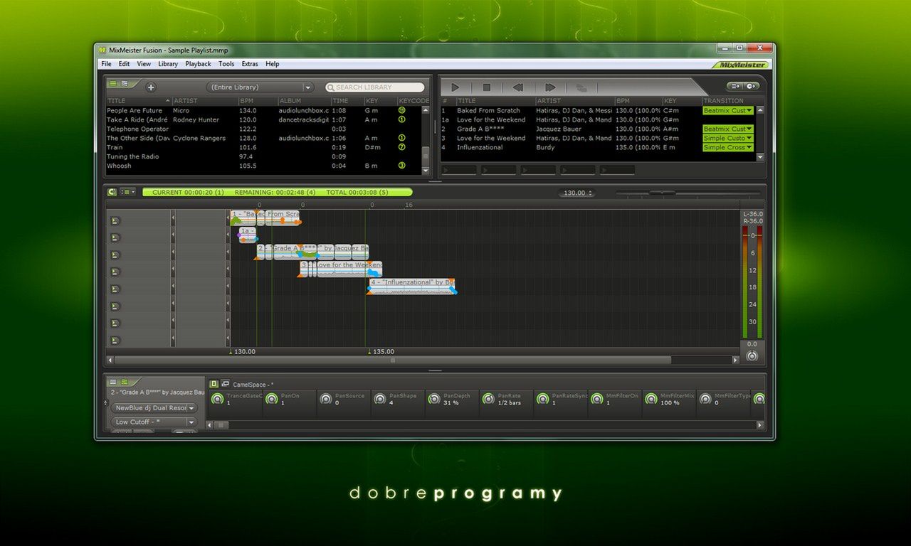Click the master output knob under the meter
This screenshot has width=911, height=546.
click(752, 355)
